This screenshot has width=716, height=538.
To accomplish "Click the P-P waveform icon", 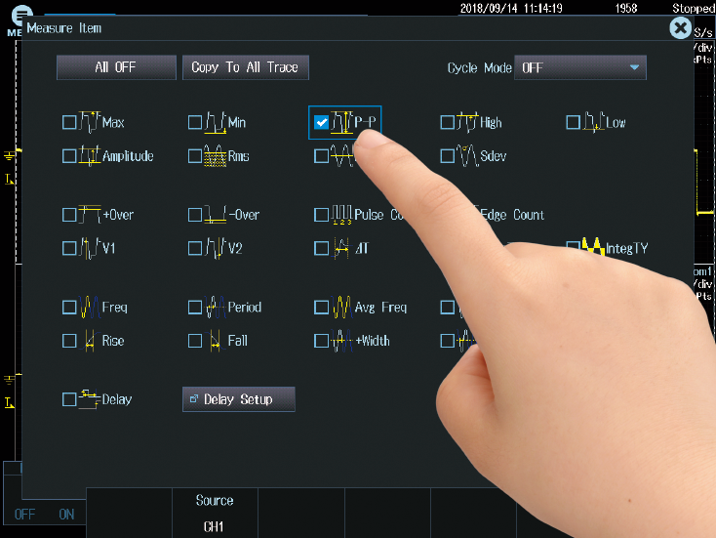I will click(341, 122).
